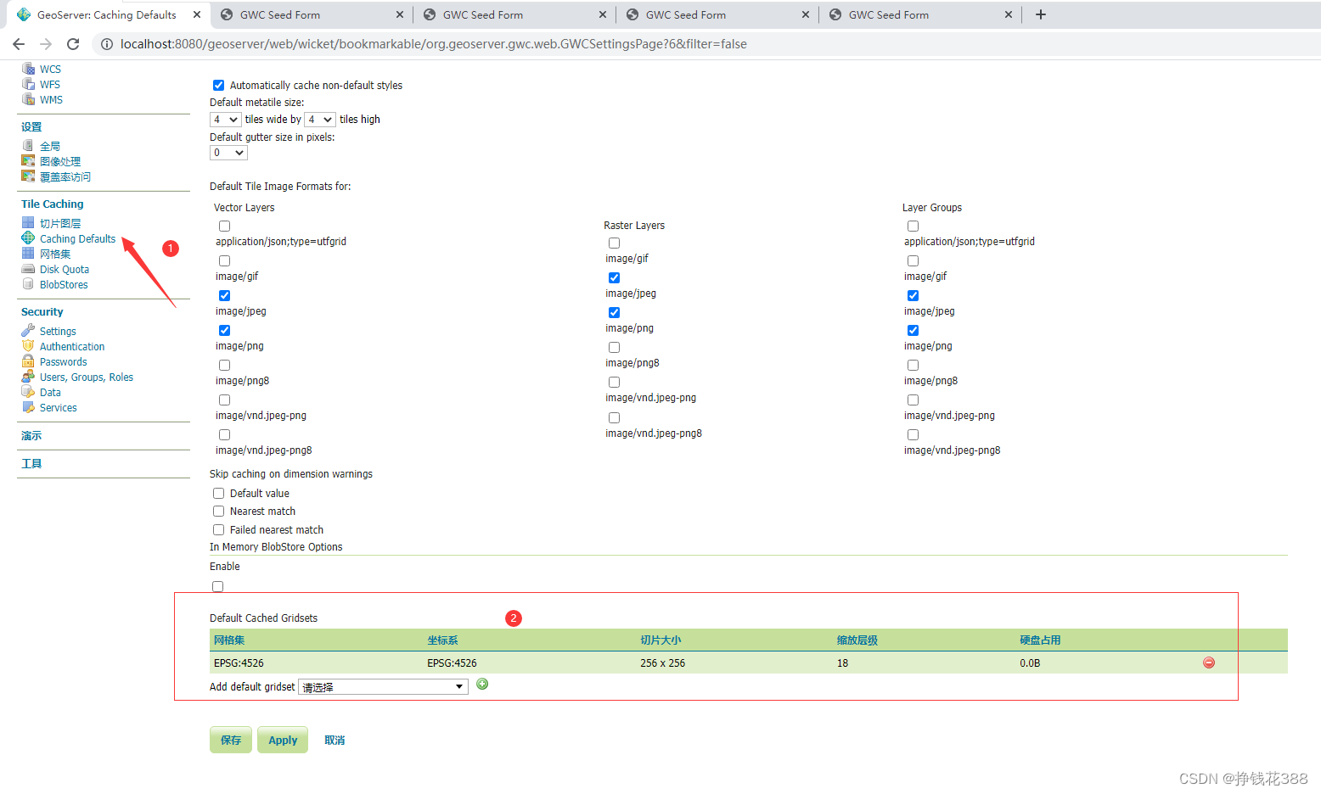Enable the Nearest match checkbox
The width and height of the screenshot is (1321, 794).
pos(218,511)
